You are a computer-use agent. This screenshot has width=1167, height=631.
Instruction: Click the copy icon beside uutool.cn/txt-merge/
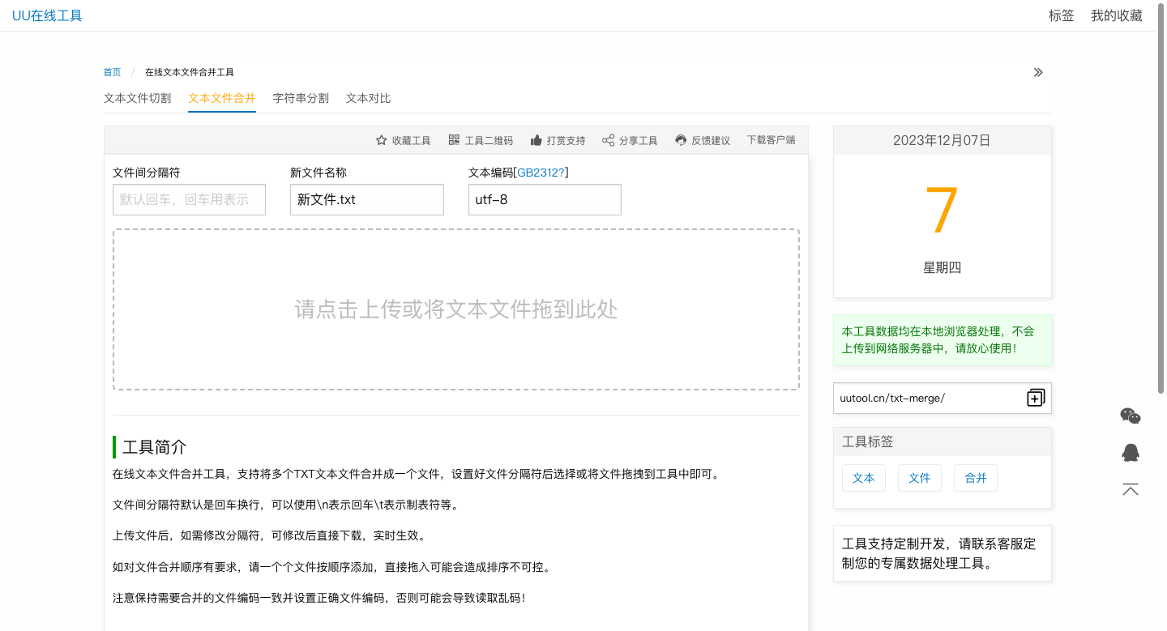(x=1035, y=398)
